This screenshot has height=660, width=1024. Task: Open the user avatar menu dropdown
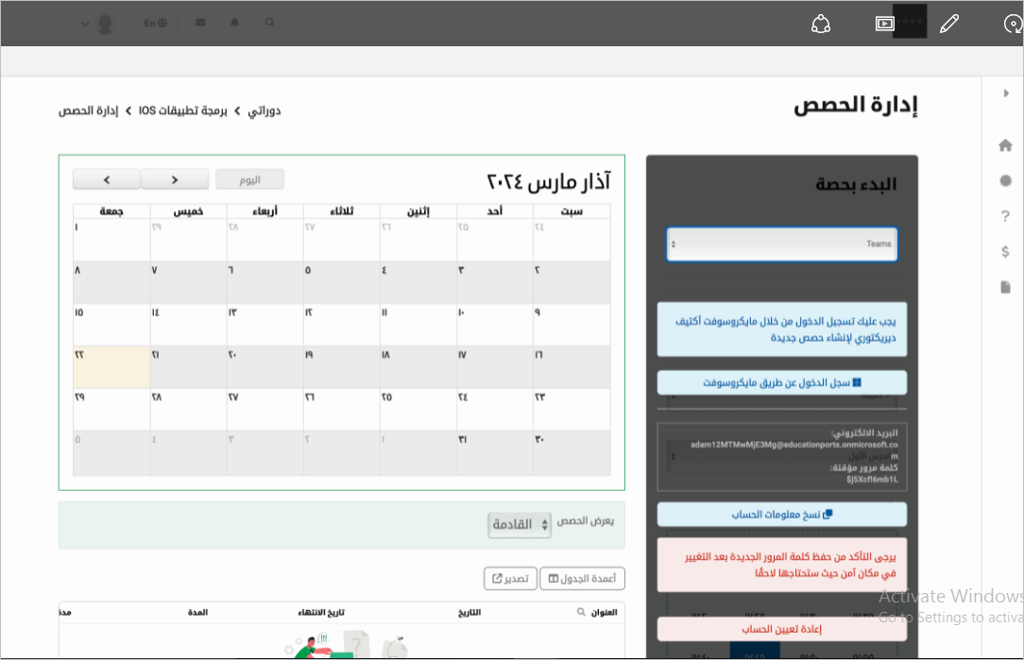point(96,24)
